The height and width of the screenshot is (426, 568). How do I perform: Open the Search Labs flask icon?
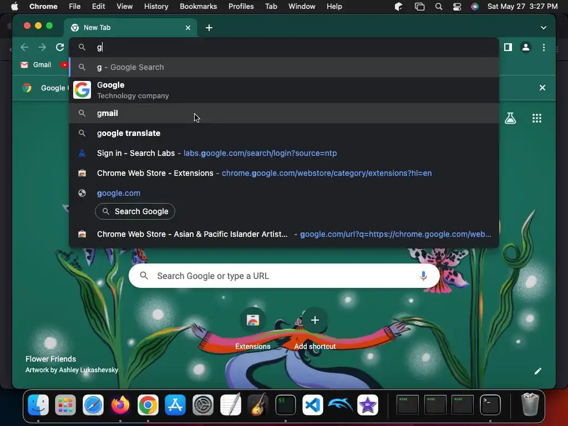pyautogui.click(x=510, y=118)
